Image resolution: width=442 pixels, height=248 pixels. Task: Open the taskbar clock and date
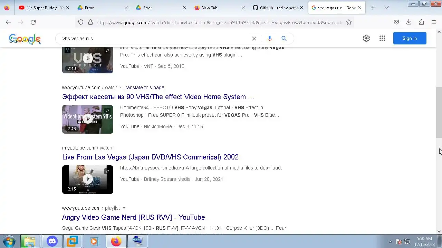click(x=425, y=241)
